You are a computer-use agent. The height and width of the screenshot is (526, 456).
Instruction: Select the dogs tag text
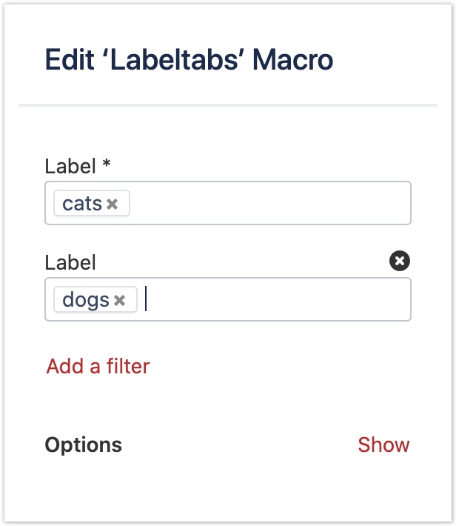(x=86, y=300)
